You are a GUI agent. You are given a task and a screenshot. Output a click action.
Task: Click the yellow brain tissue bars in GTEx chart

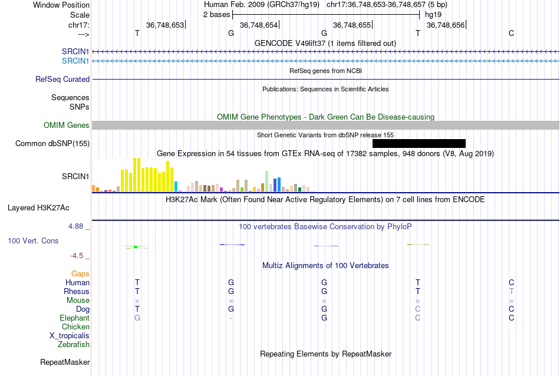(147, 175)
